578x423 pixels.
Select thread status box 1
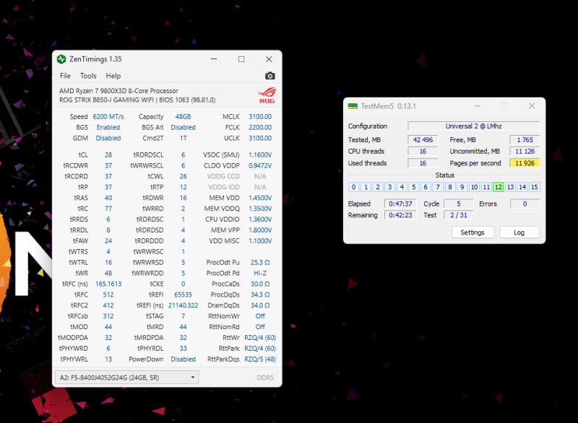point(366,187)
